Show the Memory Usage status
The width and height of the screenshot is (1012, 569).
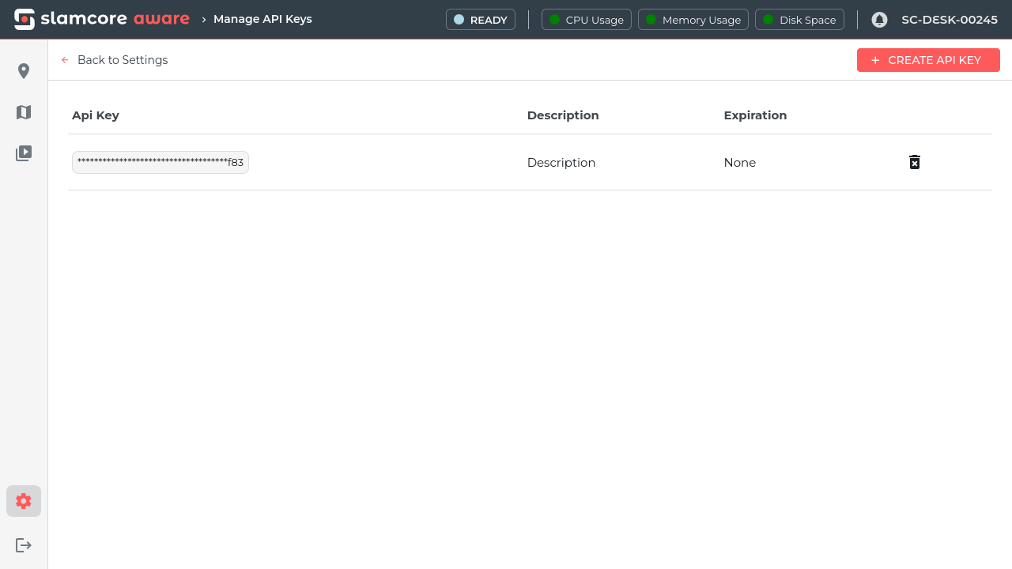click(693, 20)
